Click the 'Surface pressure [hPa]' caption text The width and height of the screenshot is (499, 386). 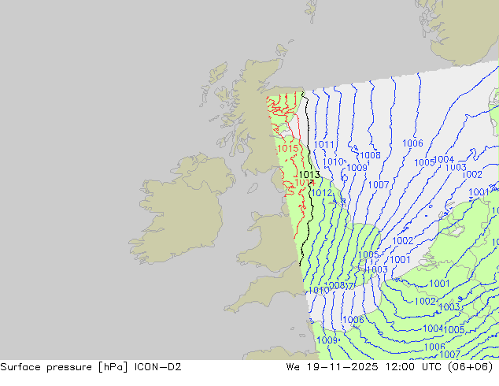click(x=64, y=367)
